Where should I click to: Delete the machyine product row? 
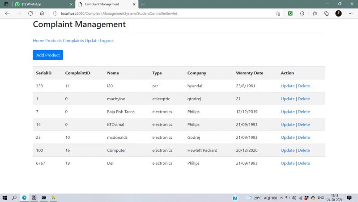tap(304, 99)
